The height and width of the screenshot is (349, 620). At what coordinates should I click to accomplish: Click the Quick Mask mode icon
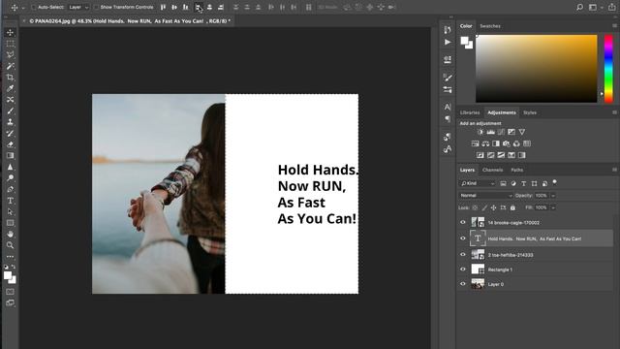tap(11, 292)
